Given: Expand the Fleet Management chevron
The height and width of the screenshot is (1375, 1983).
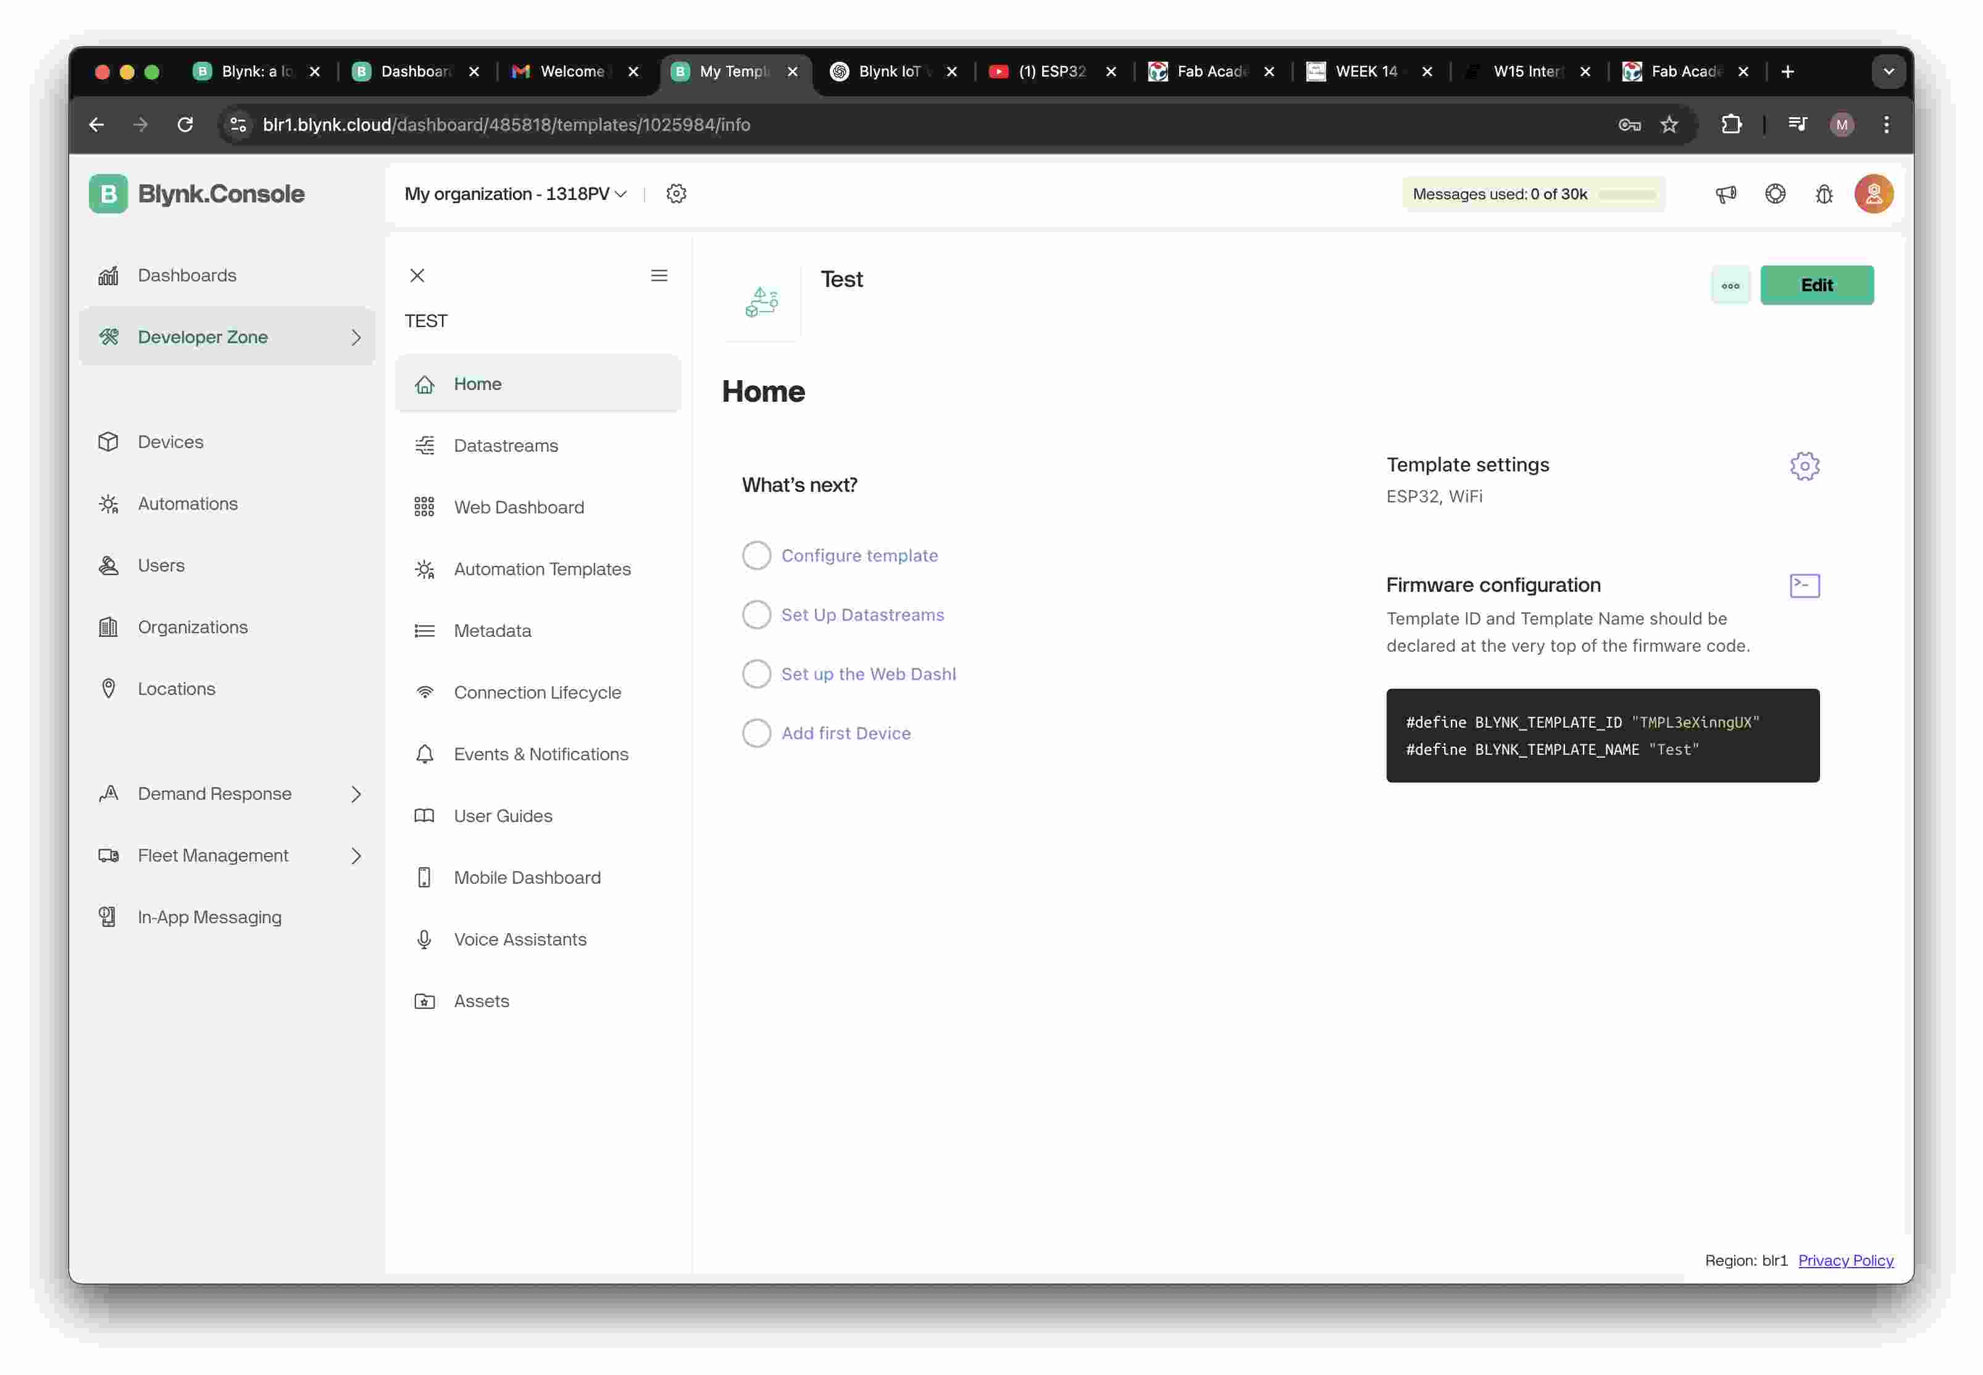Looking at the screenshot, I should pyautogui.click(x=356, y=855).
